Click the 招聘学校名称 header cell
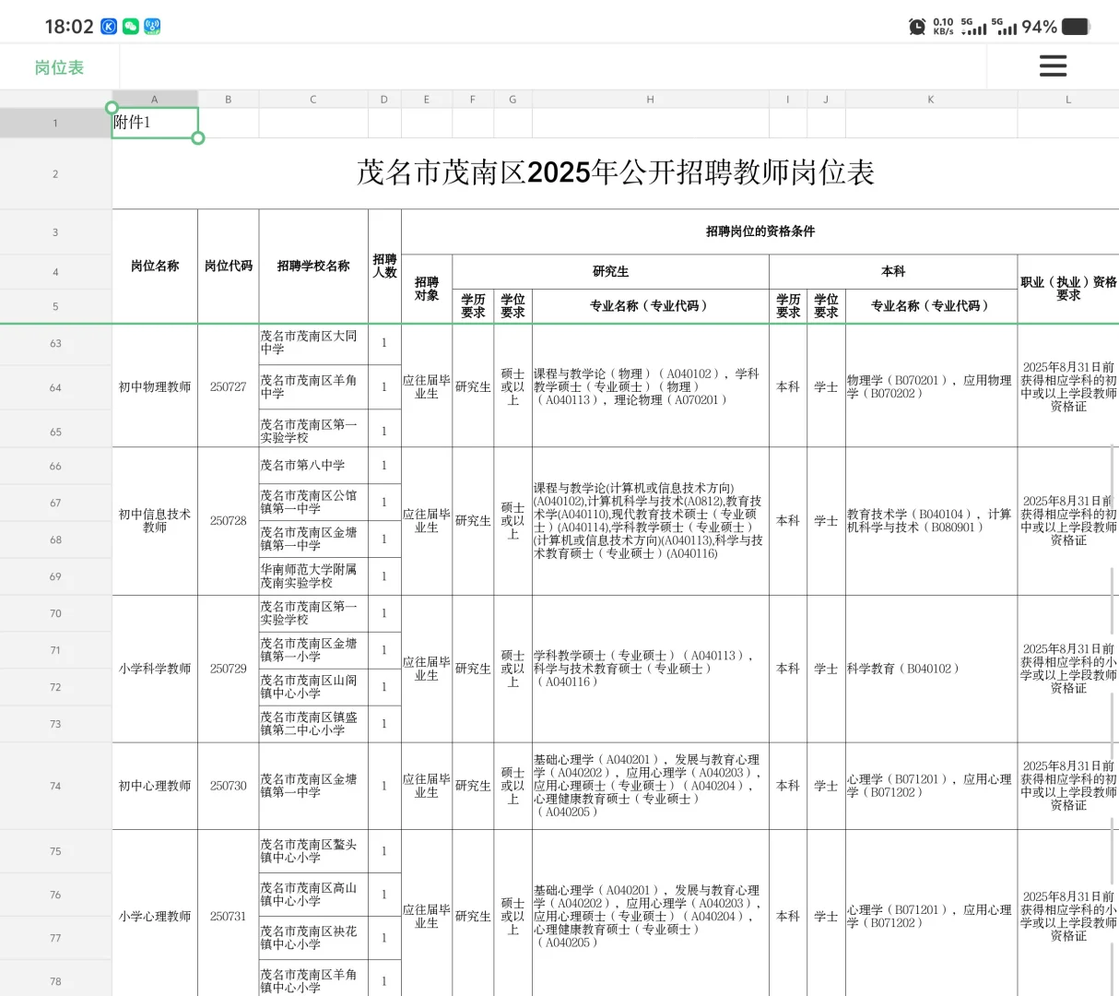Screen dimensions: 1119x996 (x=313, y=266)
